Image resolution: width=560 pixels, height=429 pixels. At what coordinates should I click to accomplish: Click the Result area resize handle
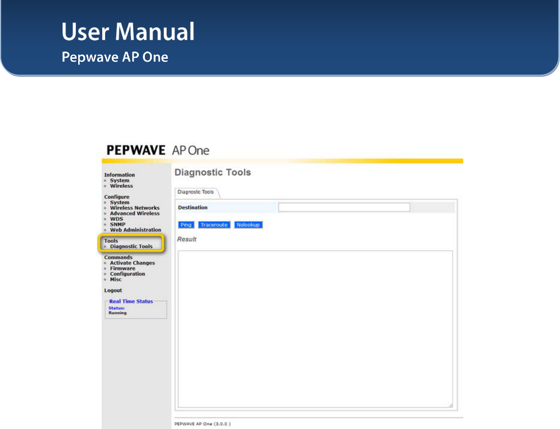pyautogui.click(x=450, y=405)
